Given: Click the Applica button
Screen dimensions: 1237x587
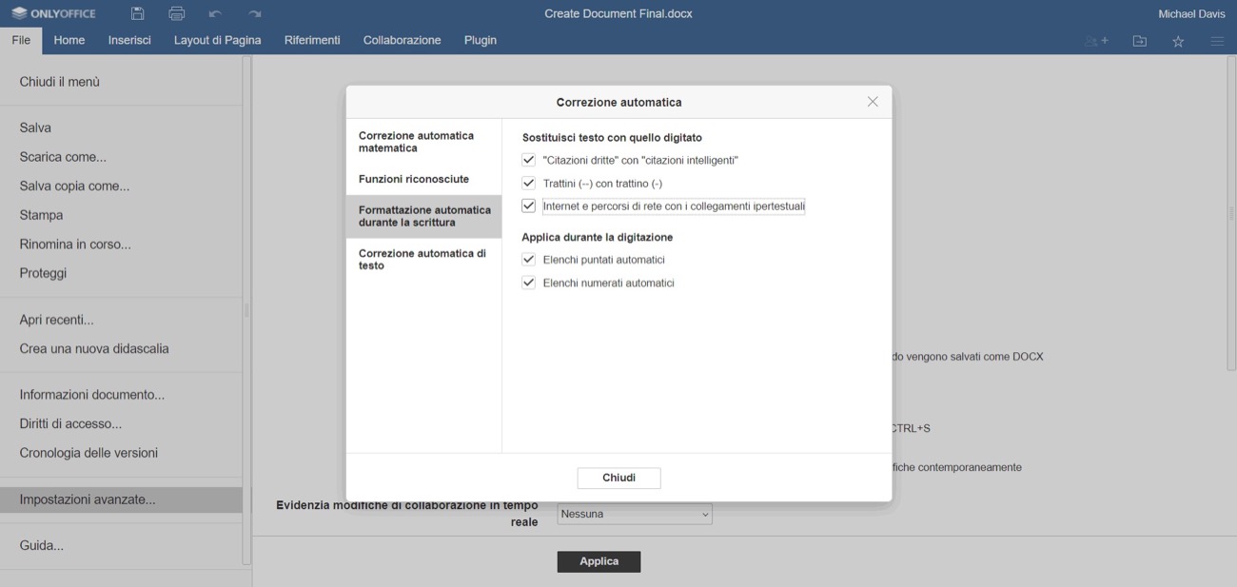Looking at the screenshot, I should (599, 561).
